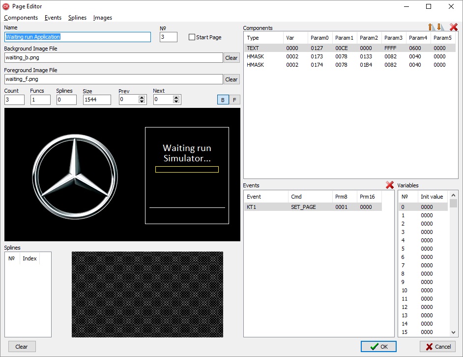Screen dimensions: 463x357
Task: Clear the Background Image File
Action: click(231, 58)
